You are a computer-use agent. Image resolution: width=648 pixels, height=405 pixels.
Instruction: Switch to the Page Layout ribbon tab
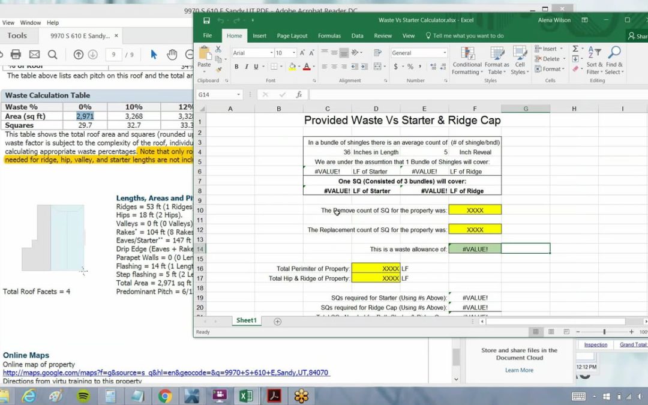point(292,35)
